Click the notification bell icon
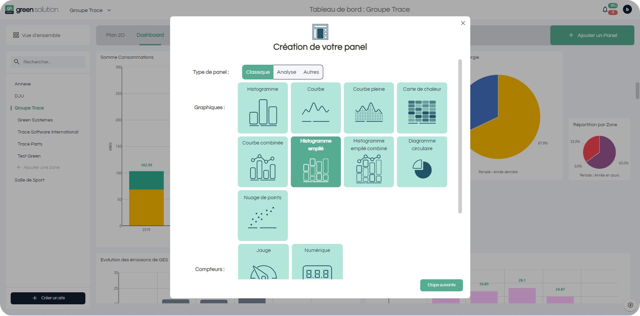Viewport: 640px width, 316px height. coord(605,9)
